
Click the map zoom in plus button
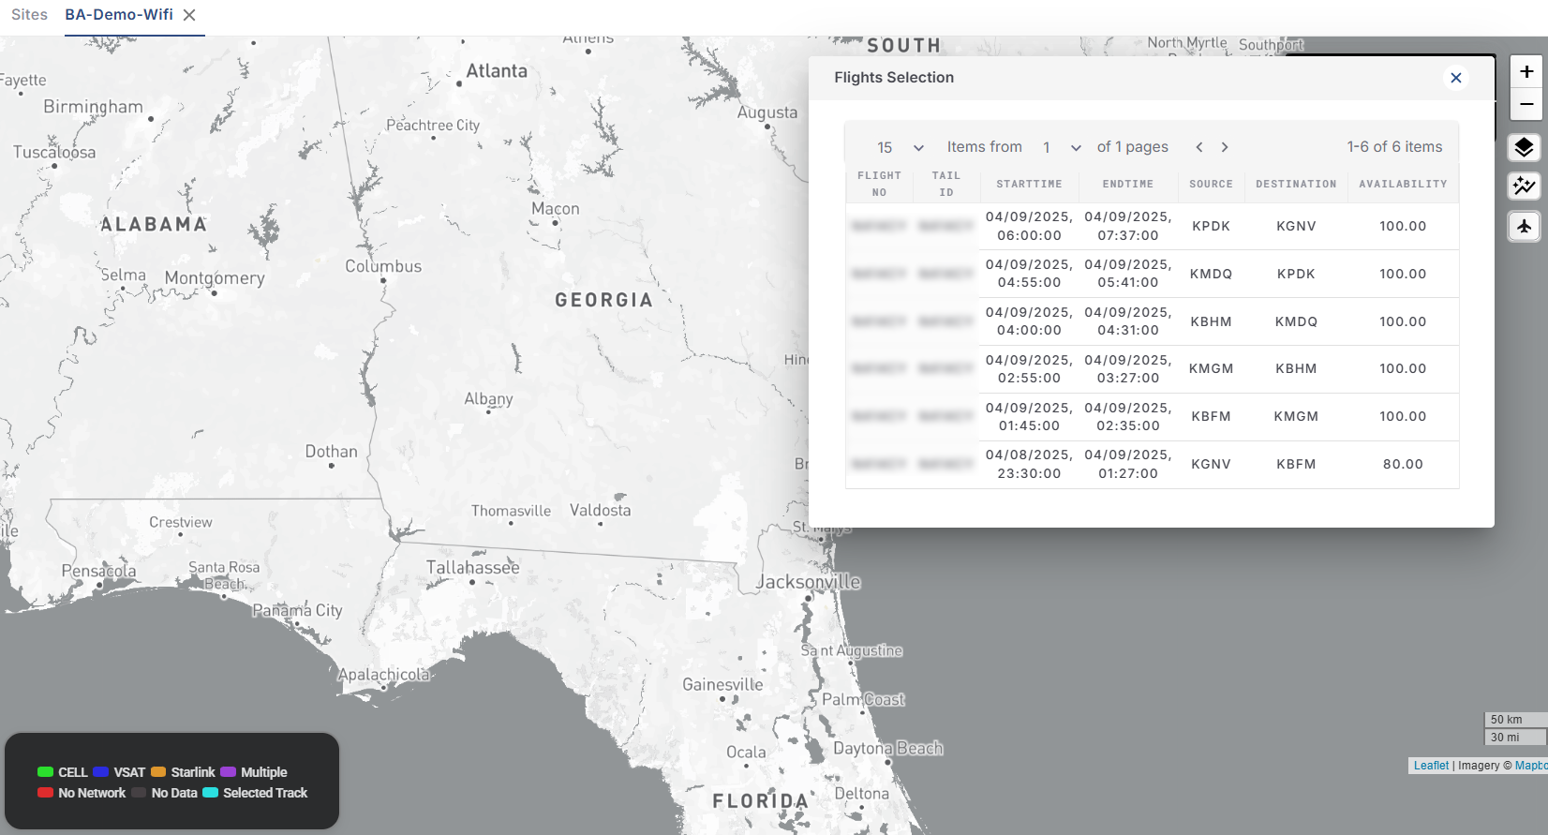[1526, 71]
